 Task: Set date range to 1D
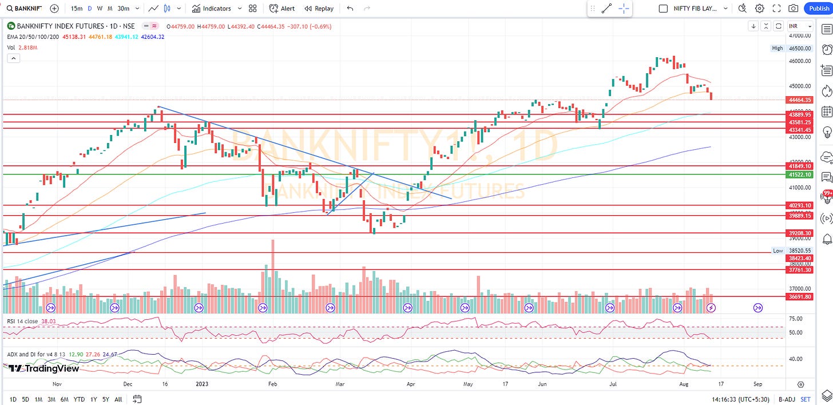pyautogui.click(x=13, y=399)
